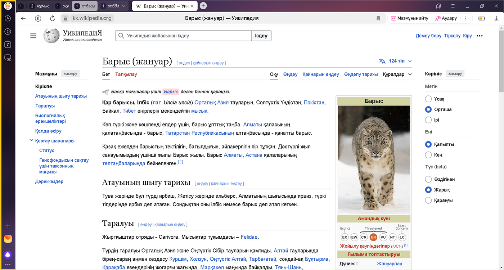This screenshot has width=504, height=270.
Task: Select the Ұсақ text size option
Action: pyautogui.click(x=428, y=99)
